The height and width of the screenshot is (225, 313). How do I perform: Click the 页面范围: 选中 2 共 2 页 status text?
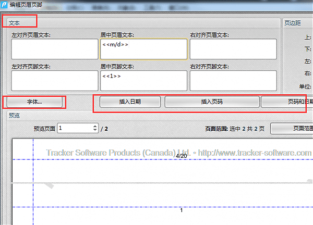click(235, 129)
